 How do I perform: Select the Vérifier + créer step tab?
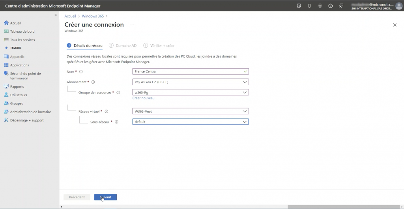[159, 46]
